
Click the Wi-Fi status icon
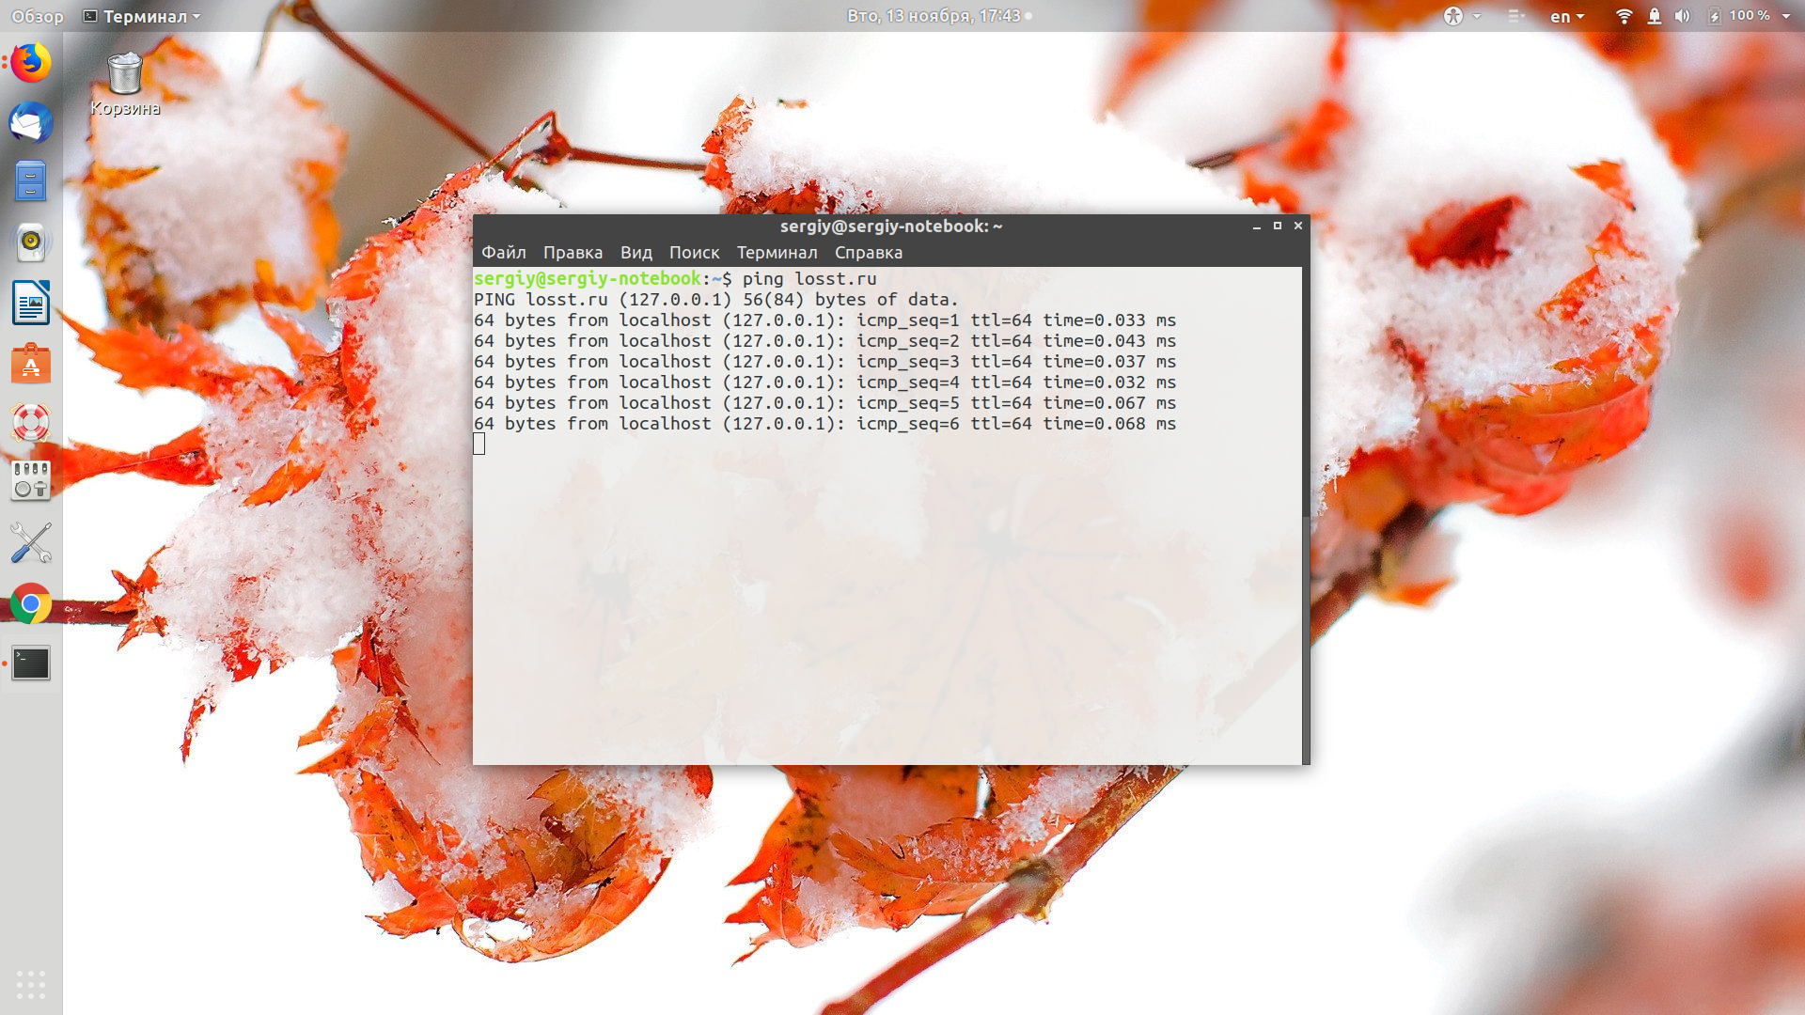[1624, 16]
